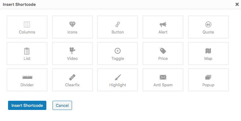Viewport: 241px width, 121px height.
Task: Click the Video tile label text
Action: [x=72, y=59]
